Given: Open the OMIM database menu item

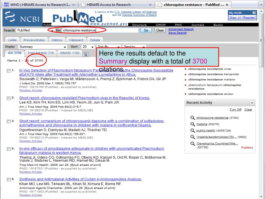Looking at the screenshot, I should 160,25.
